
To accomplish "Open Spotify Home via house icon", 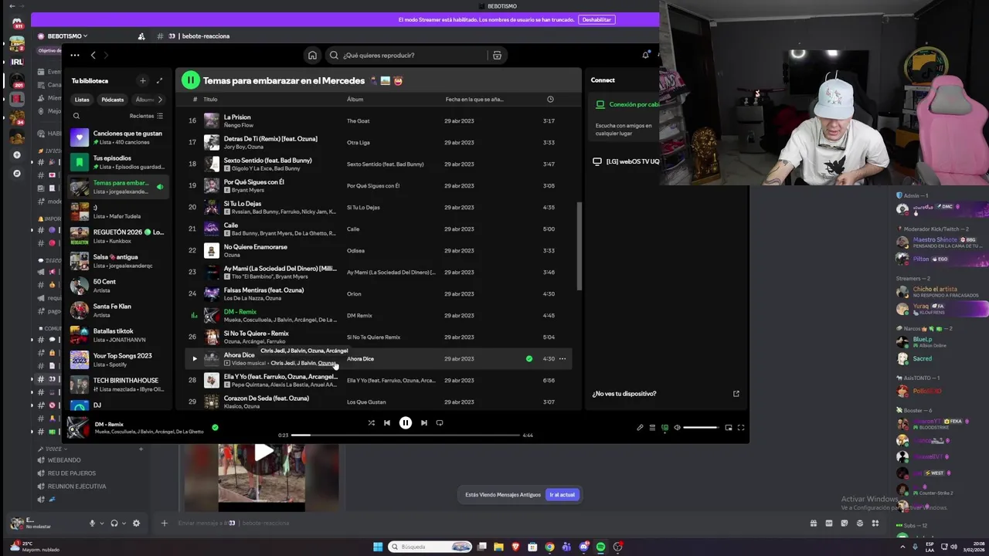I will 312,55.
